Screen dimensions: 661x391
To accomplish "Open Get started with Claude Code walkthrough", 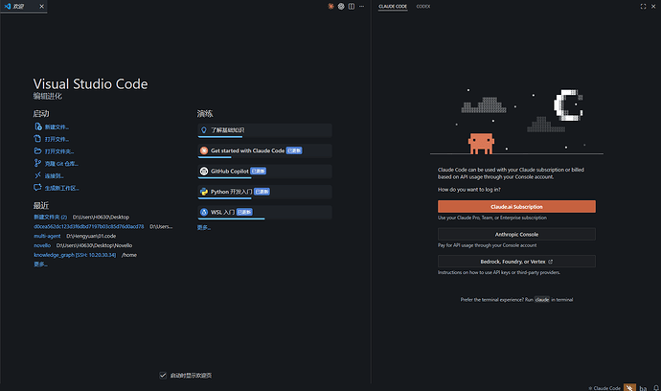I will point(264,150).
